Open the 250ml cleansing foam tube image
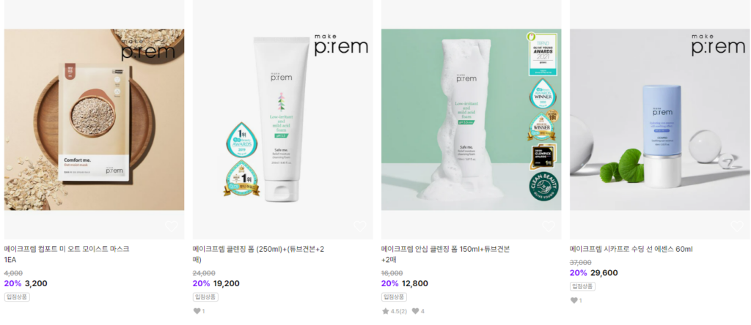The image size is (751, 325). (282, 119)
